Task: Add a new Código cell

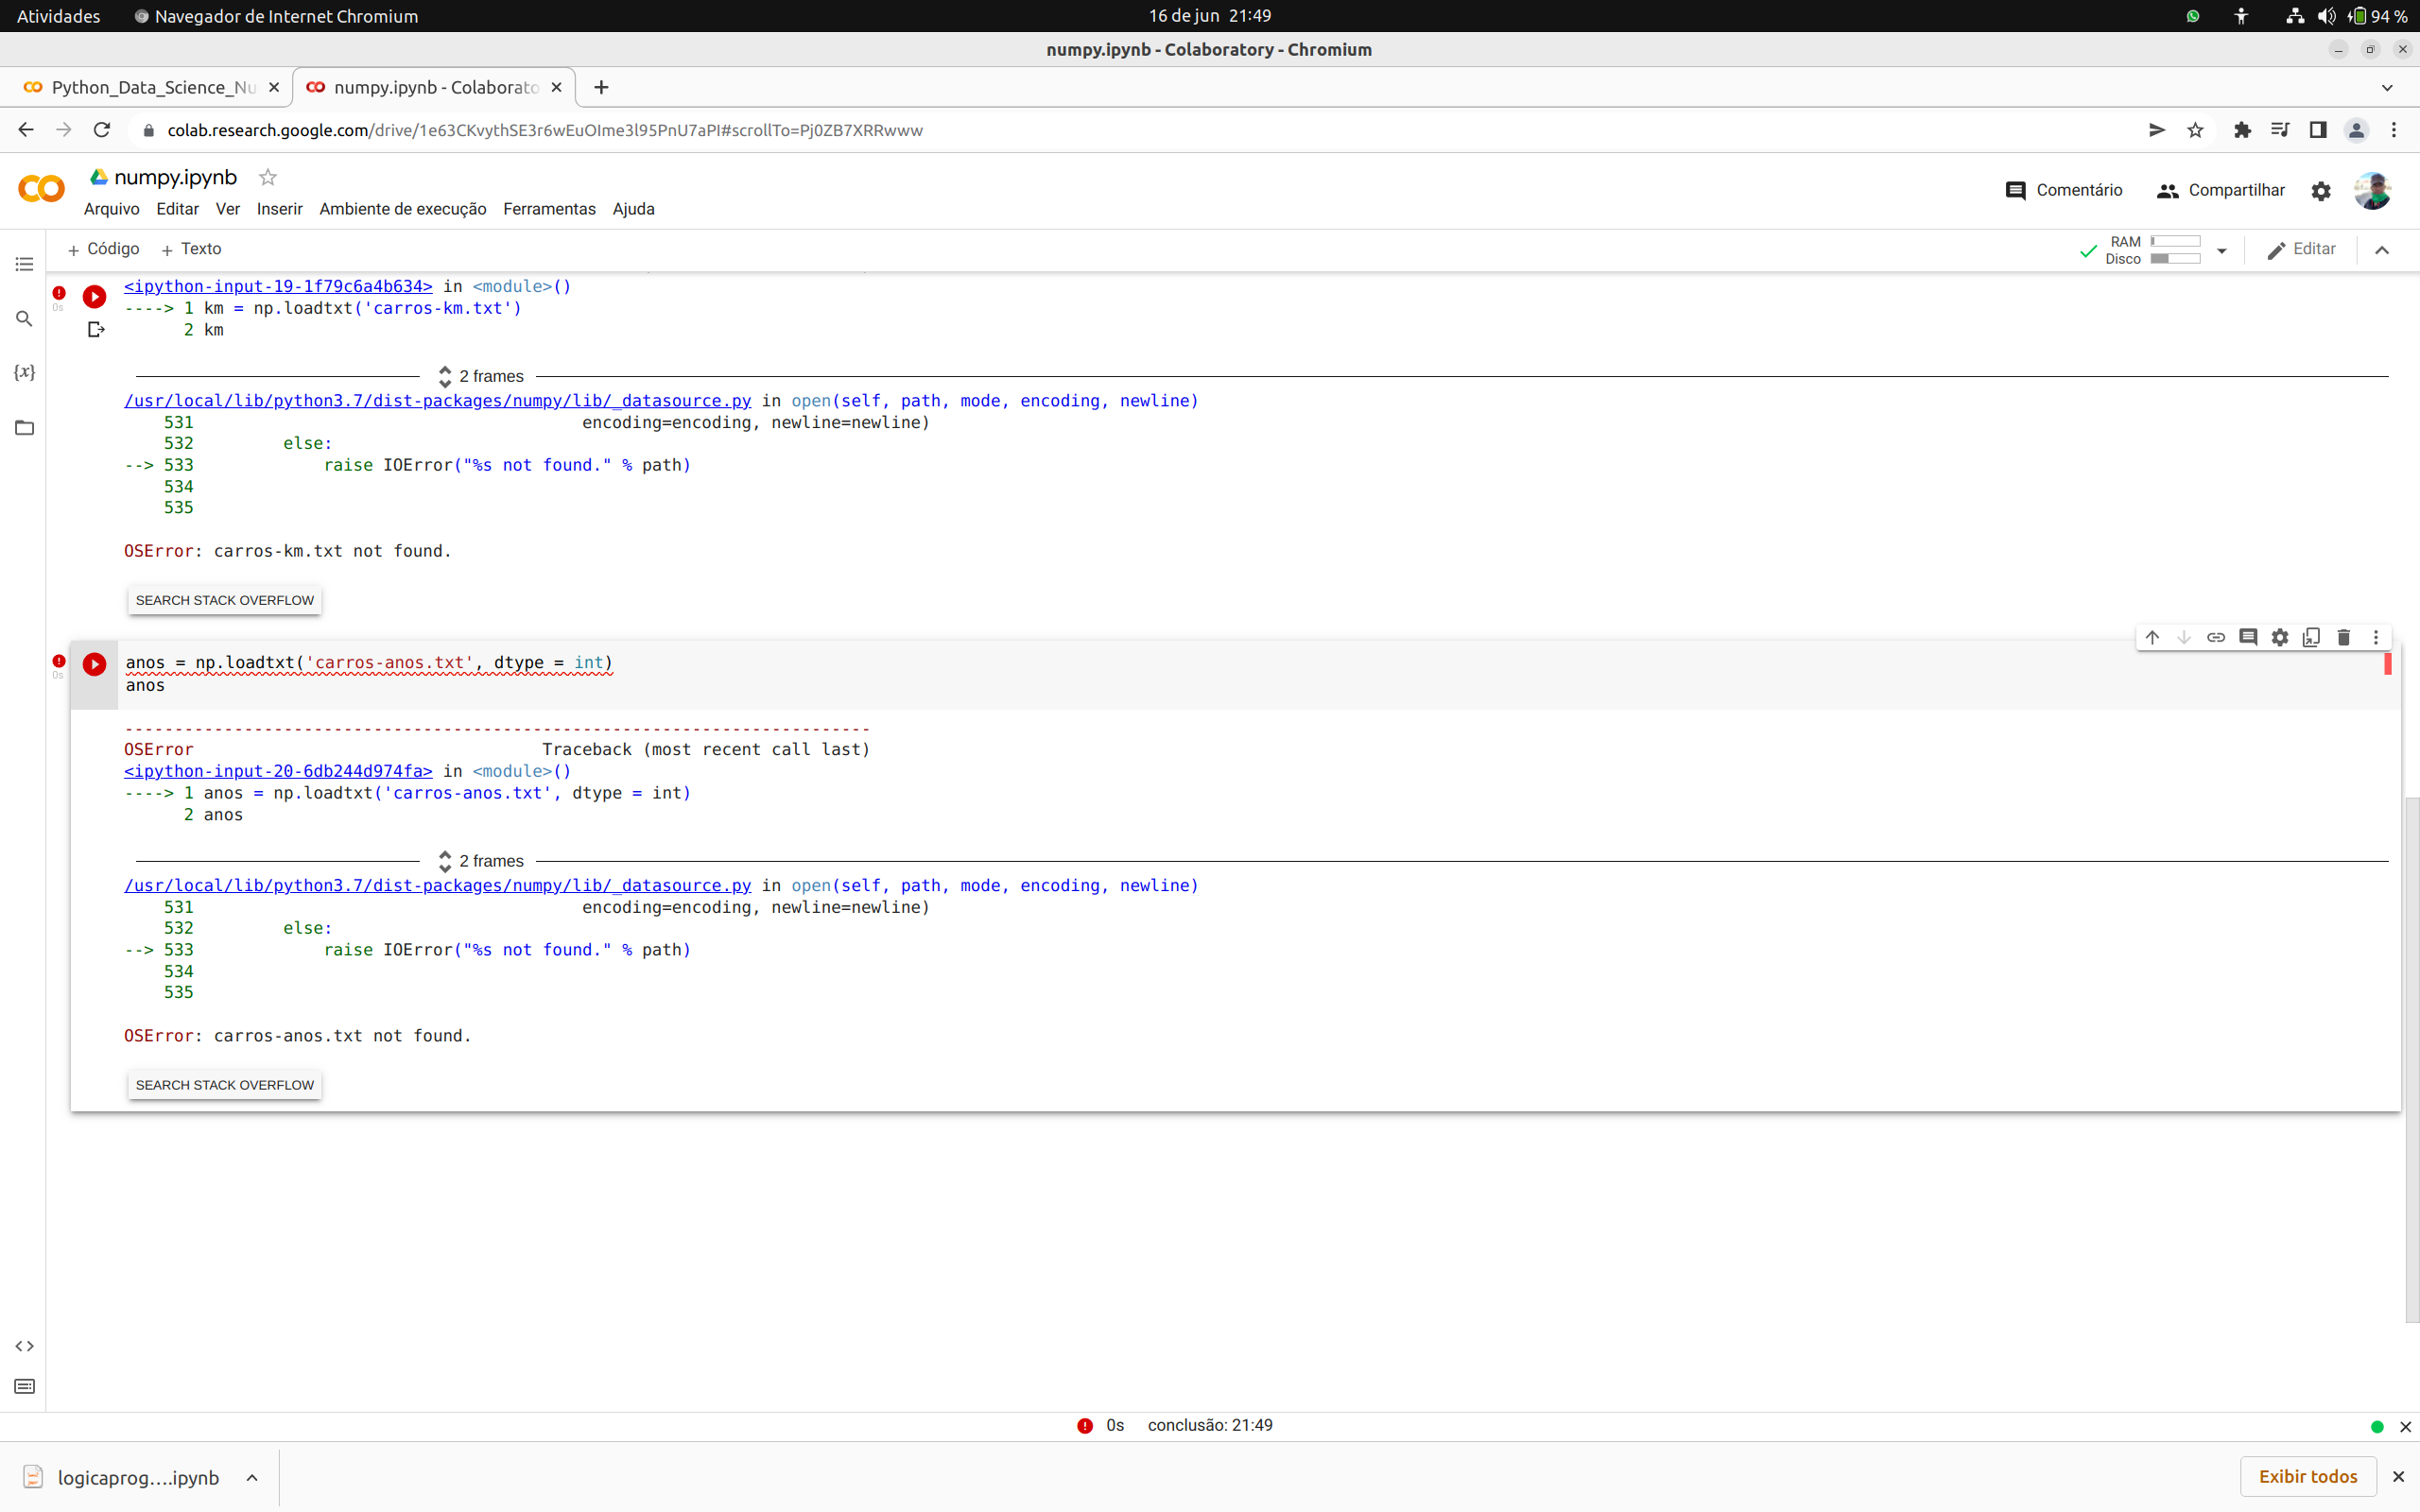Action: click(x=103, y=249)
